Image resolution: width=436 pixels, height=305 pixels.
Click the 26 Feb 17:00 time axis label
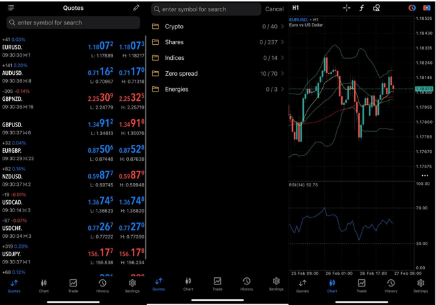373,273
